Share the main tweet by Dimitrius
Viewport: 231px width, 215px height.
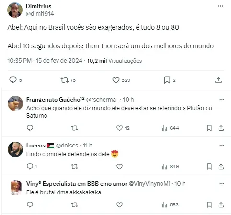coord(219,80)
